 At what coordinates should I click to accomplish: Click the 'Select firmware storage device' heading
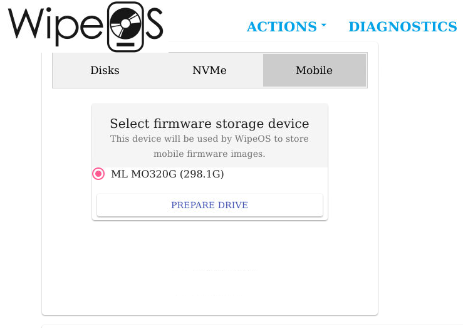point(210,124)
